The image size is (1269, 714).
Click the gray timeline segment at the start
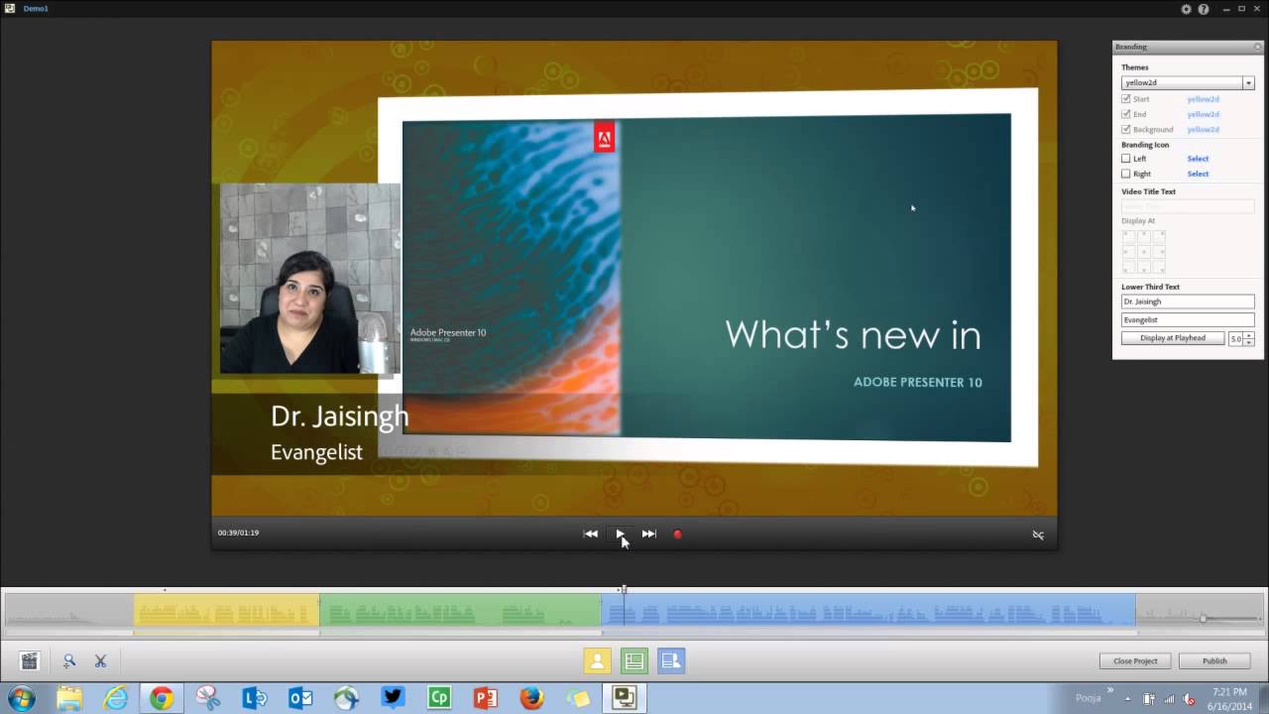[x=69, y=610]
